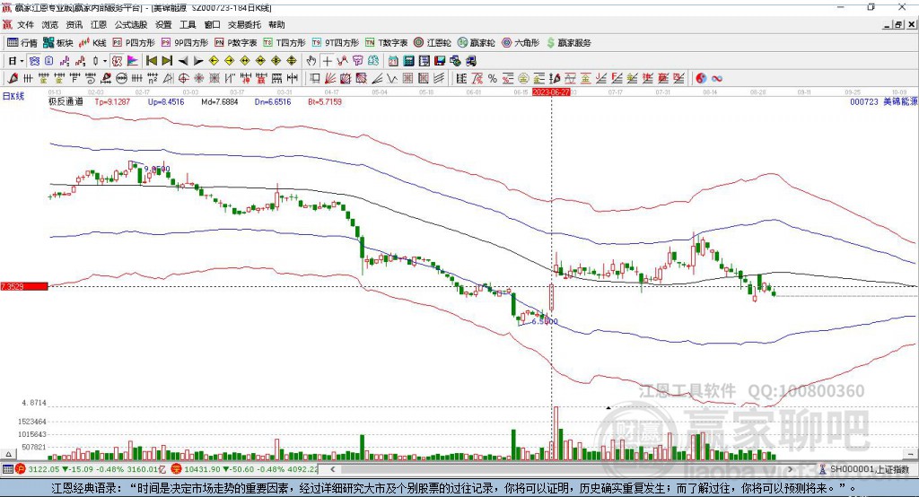
Task: Open the 帮助 menu
Action: [276, 24]
